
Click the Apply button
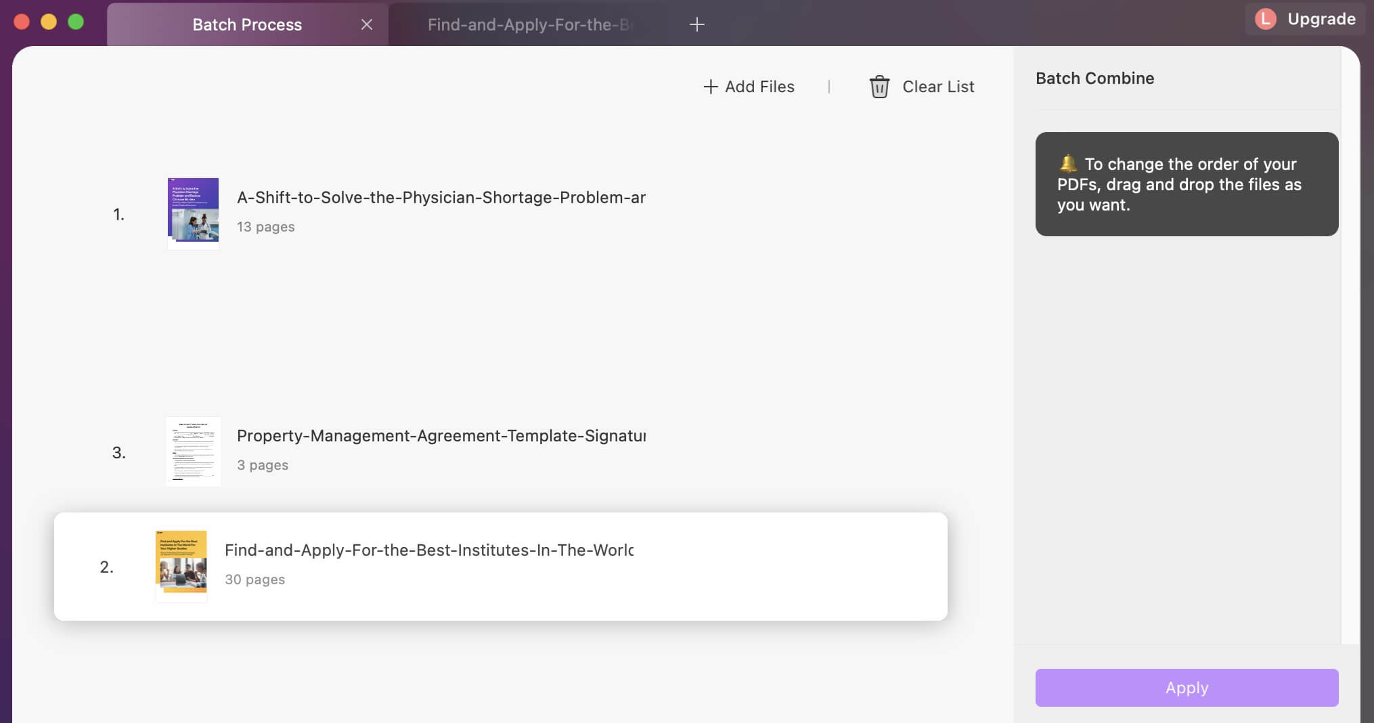point(1187,688)
